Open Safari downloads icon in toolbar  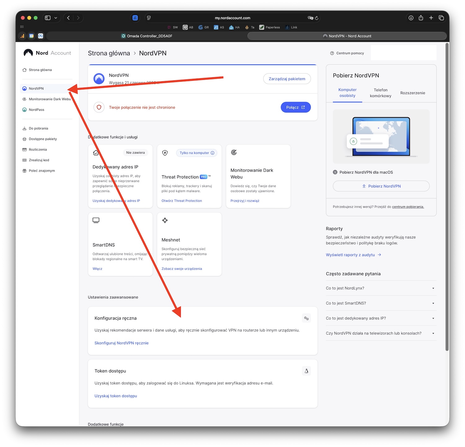[x=411, y=18]
